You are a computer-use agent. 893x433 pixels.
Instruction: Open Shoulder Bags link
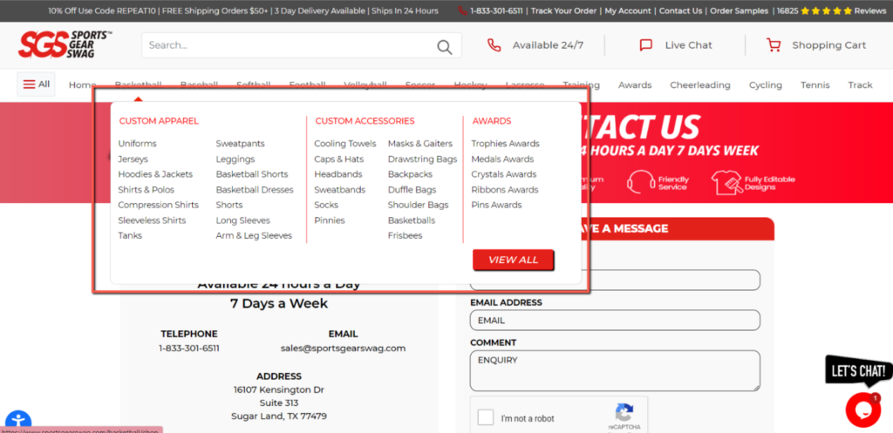418,205
